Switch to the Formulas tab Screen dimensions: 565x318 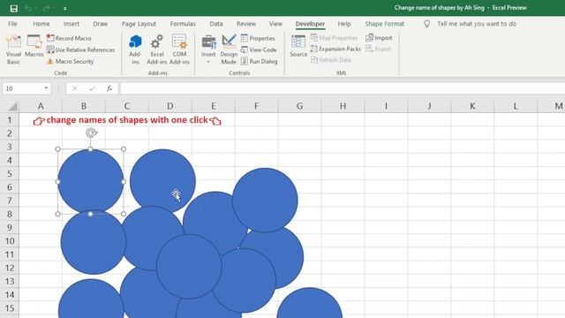tap(183, 24)
